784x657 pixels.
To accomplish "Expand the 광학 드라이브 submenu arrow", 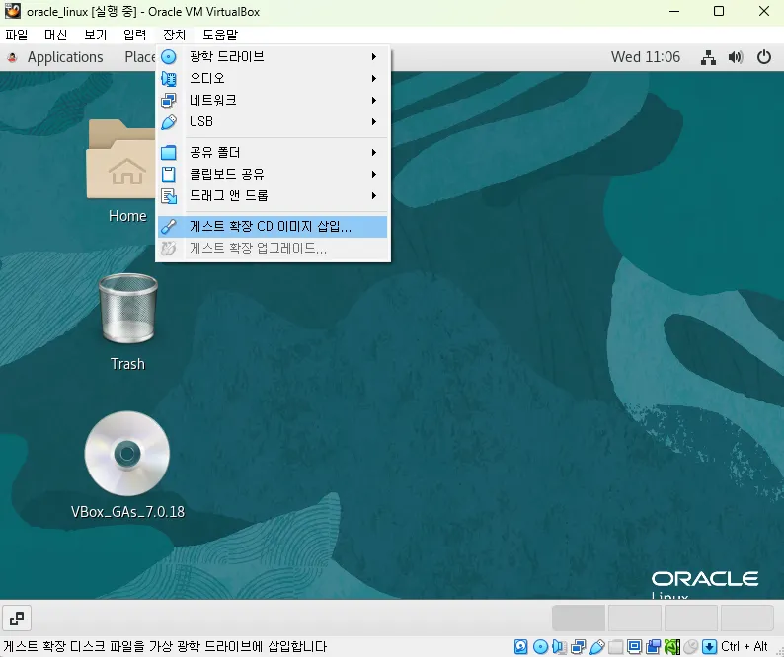I will point(374,57).
